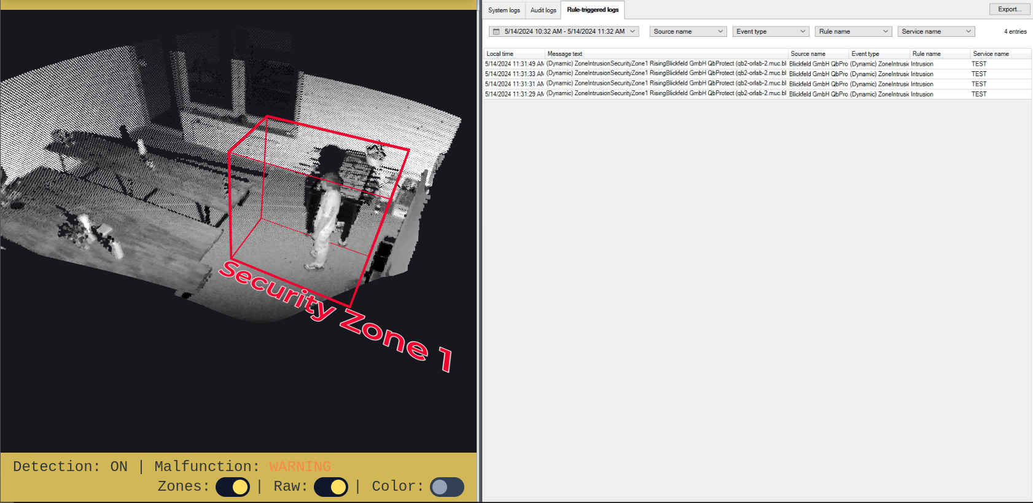Click the calendar icon in date range
This screenshot has height=503, width=1033.
pos(496,31)
